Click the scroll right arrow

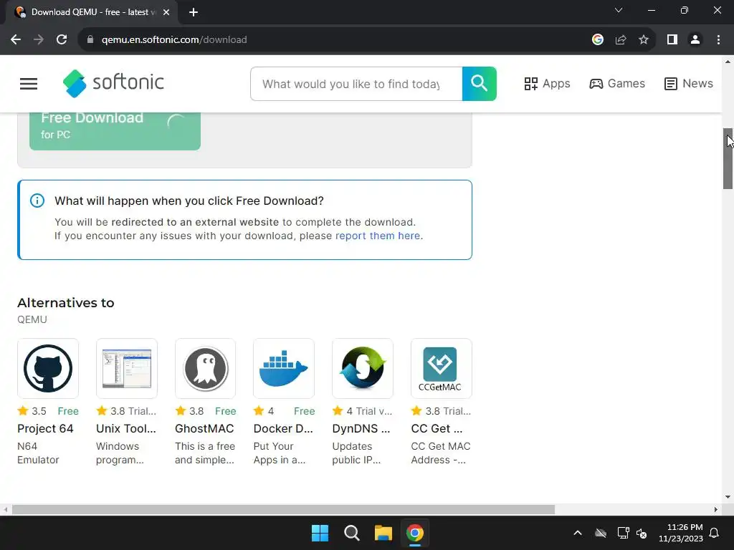(716, 509)
